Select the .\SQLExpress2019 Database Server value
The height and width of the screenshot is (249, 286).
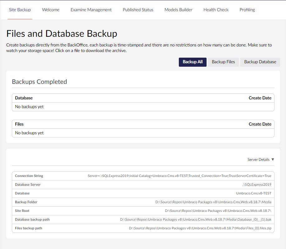click(257, 184)
